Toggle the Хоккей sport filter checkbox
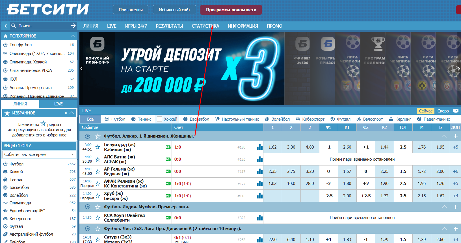The height and width of the screenshot is (243, 461). [160, 119]
